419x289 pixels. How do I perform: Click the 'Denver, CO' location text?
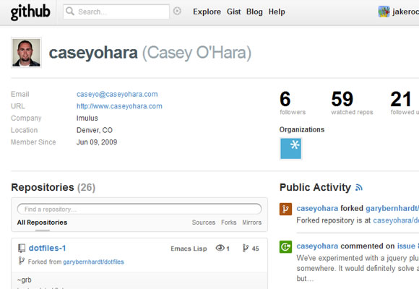click(x=95, y=130)
